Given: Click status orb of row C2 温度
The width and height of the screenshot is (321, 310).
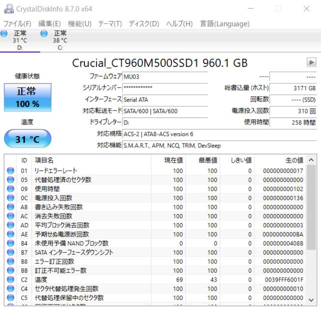Looking at the screenshot, I should coord(10,279).
